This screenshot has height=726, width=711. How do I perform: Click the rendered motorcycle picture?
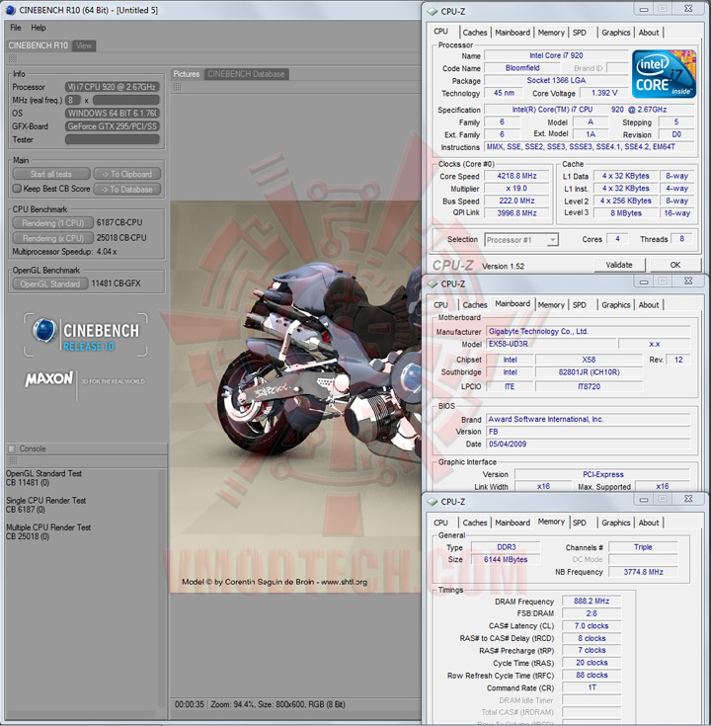pyautogui.click(x=296, y=397)
